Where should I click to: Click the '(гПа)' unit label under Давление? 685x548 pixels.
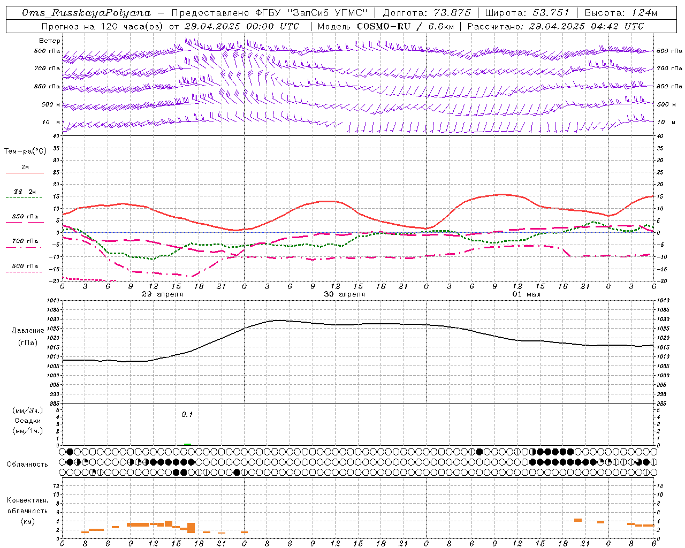(x=28, y=343)
